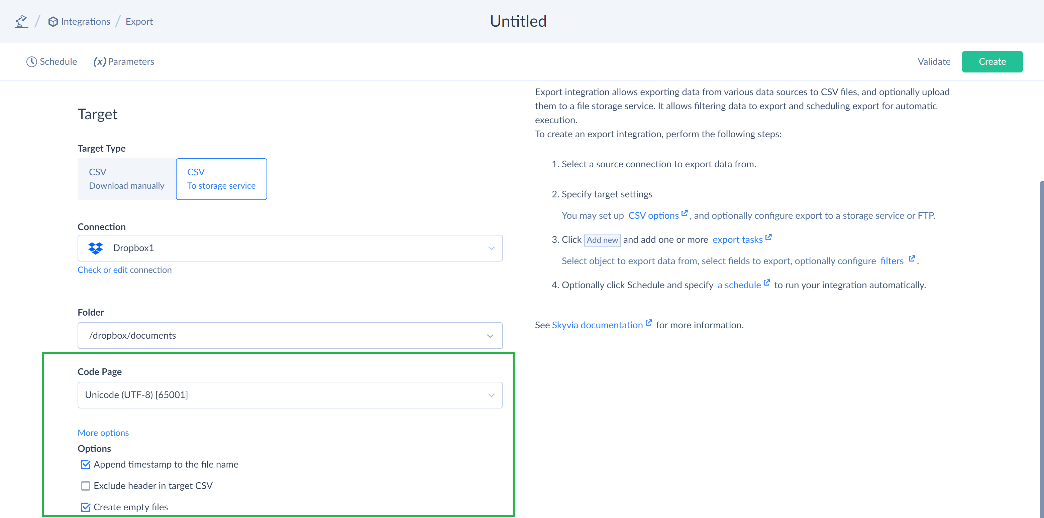Enable Exclude header in target CSV

click(86, 486)
